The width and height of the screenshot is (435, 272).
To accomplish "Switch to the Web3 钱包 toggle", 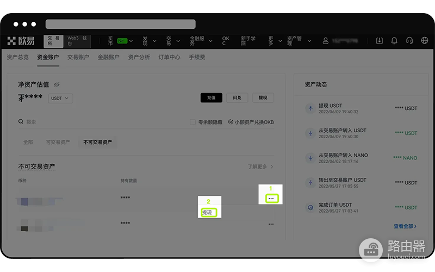I will pyautogui.click(x=77, y=41).
